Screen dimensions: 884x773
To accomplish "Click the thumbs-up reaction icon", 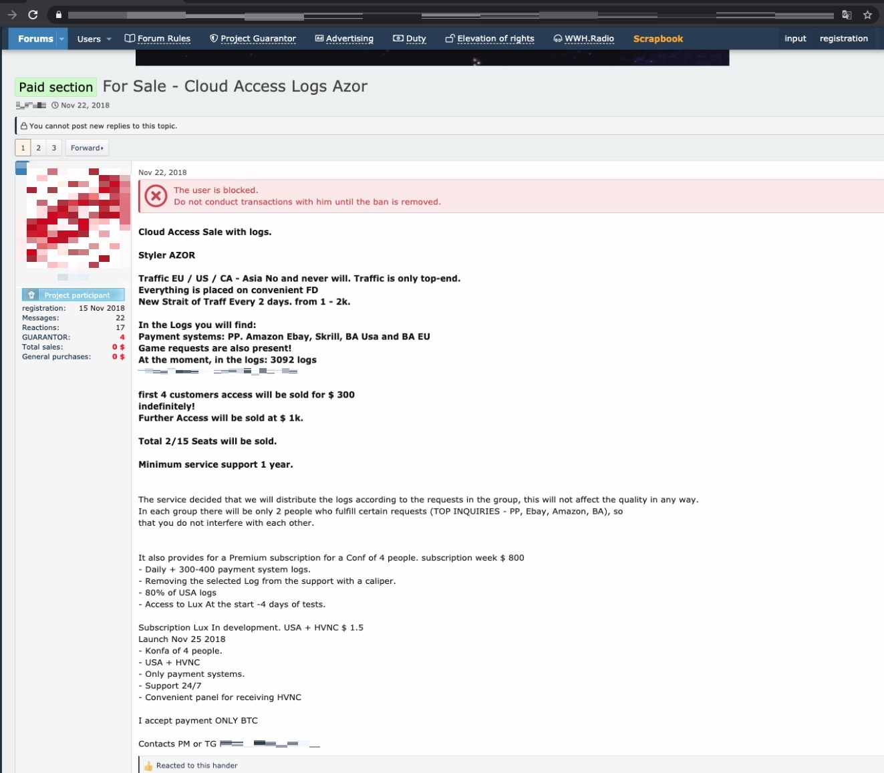I will [x=148, y=766].
